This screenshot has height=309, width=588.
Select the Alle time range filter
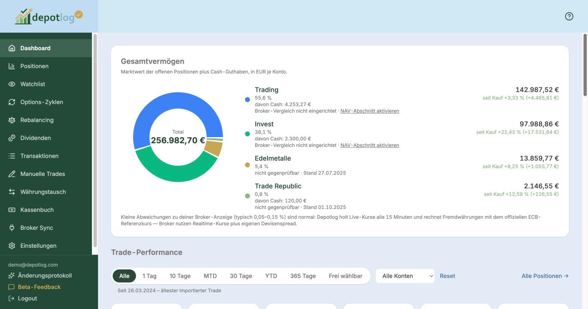pos(124,276)
